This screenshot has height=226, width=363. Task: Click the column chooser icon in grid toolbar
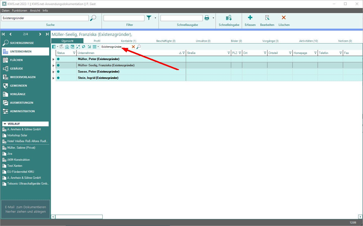coord(54,47)
